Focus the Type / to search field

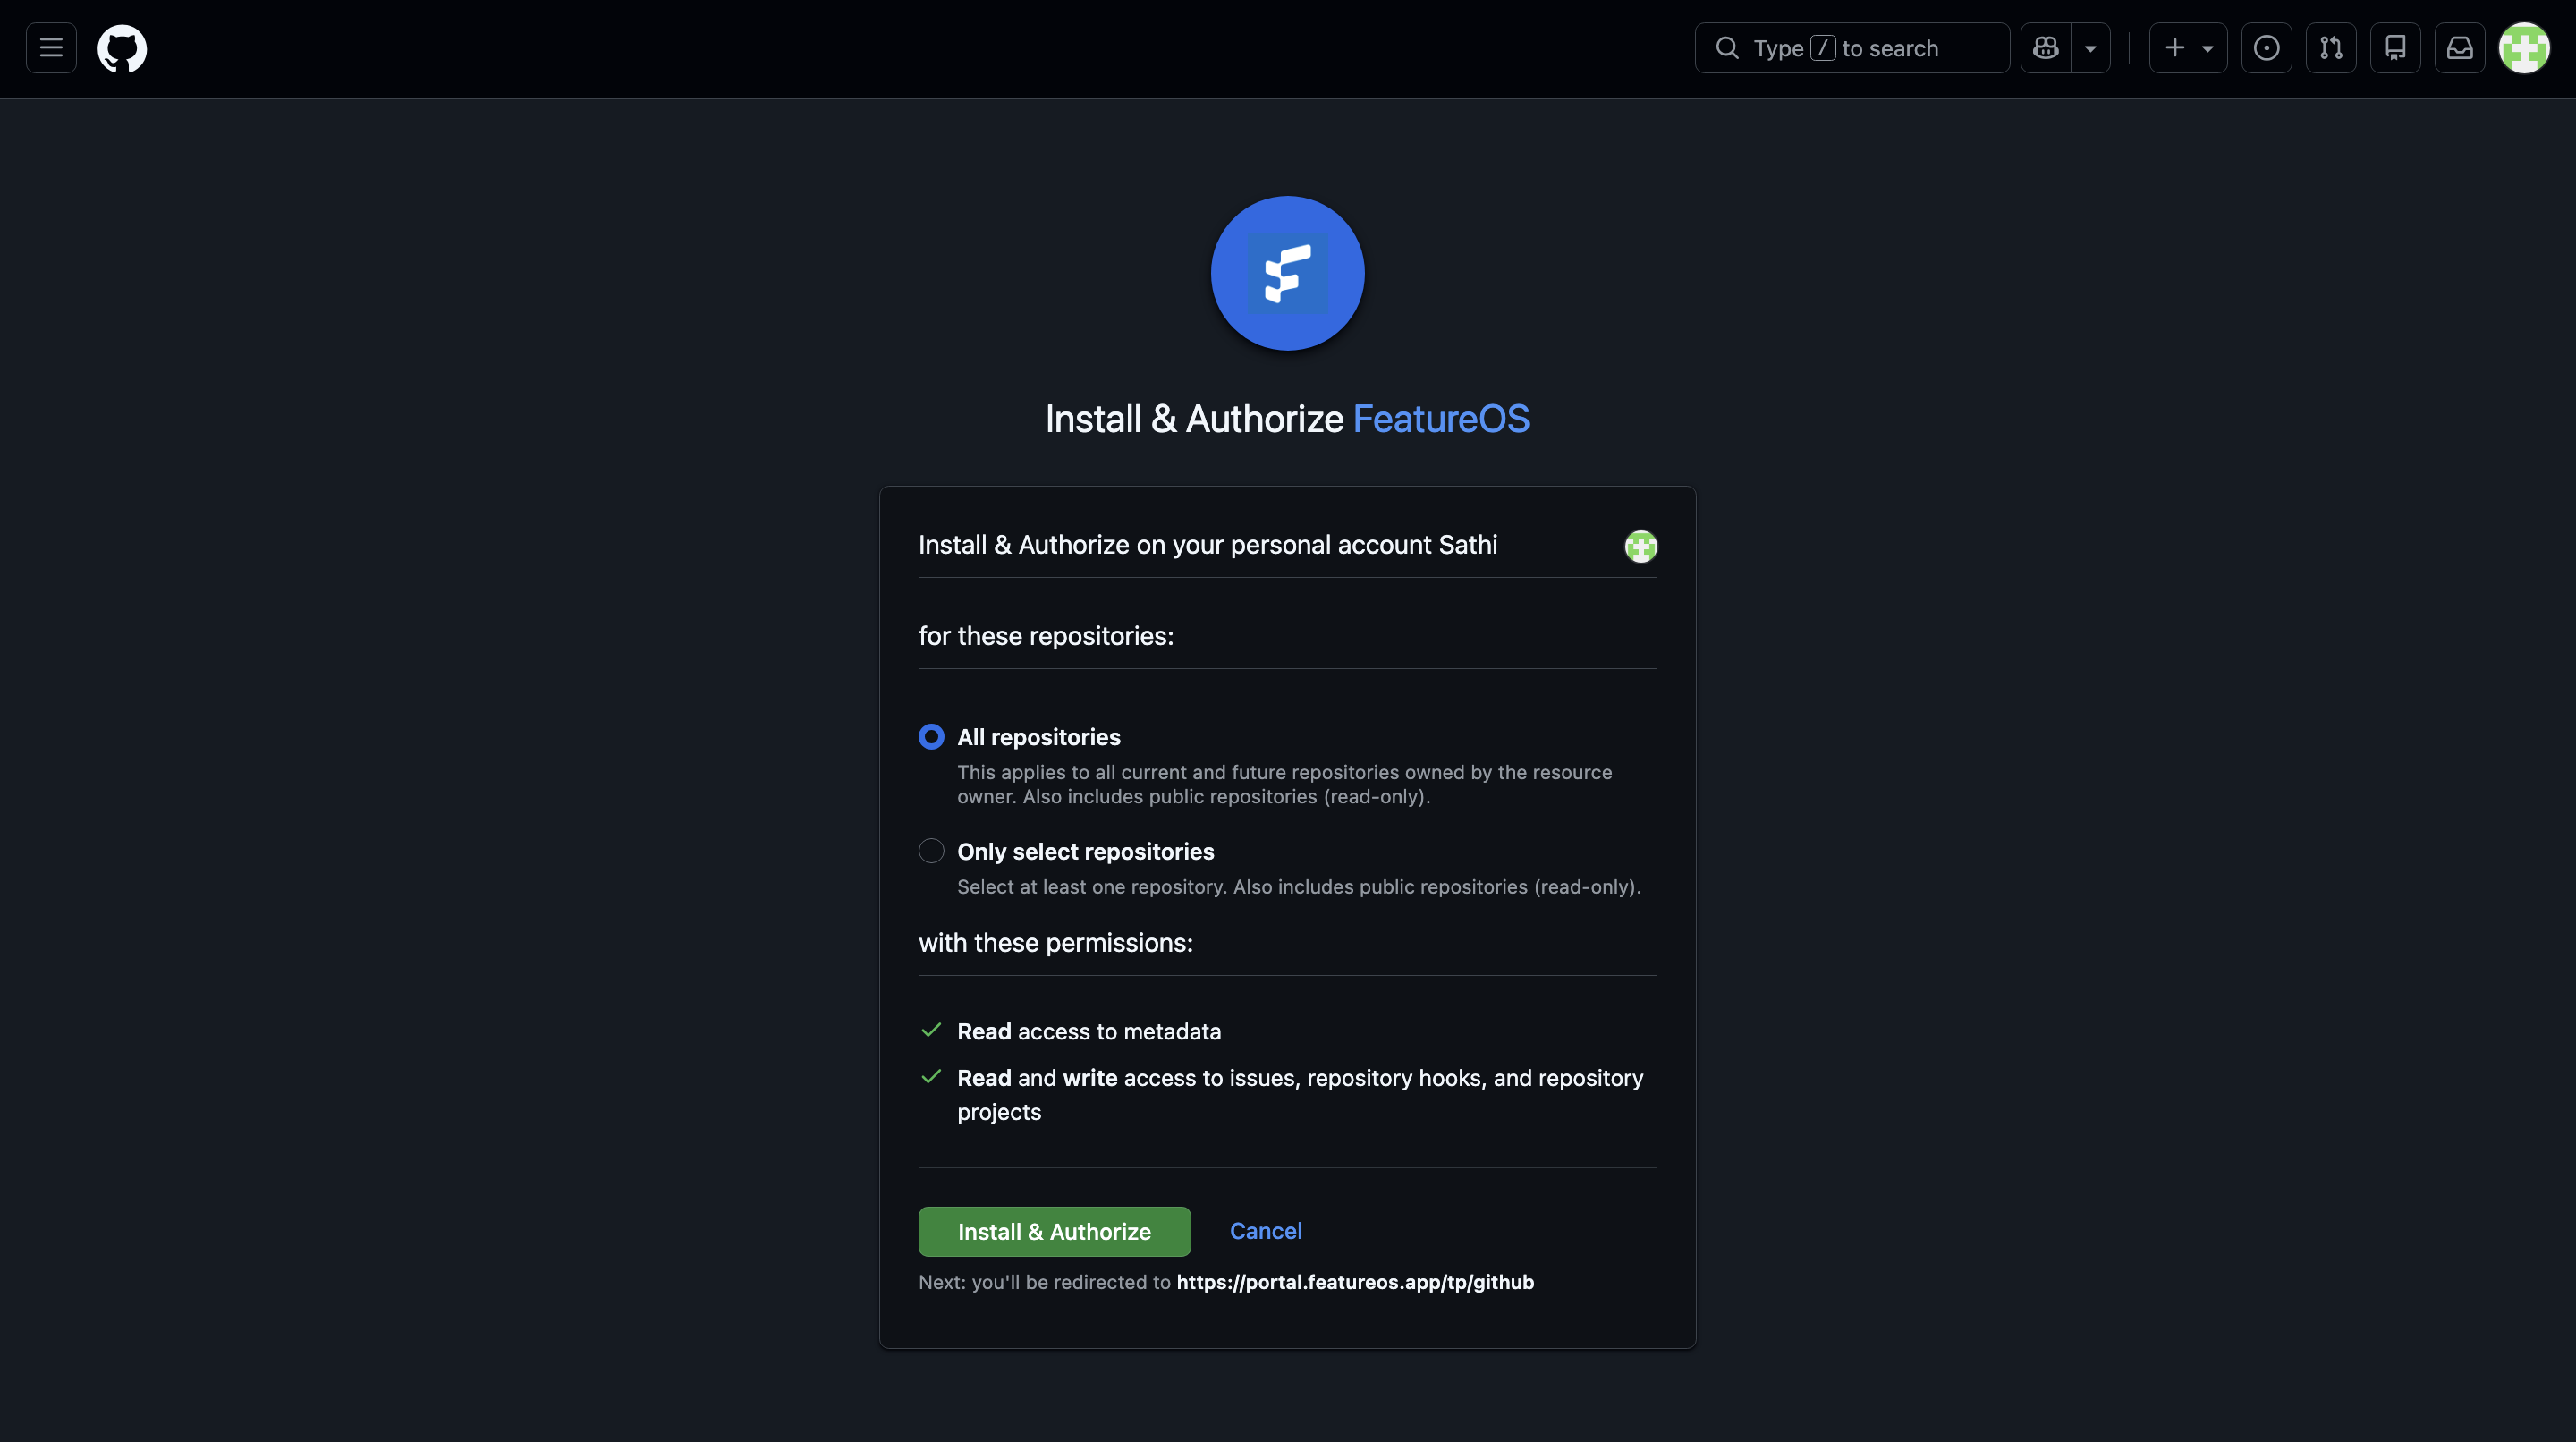pyautogui.click(x=1852, y=48)
